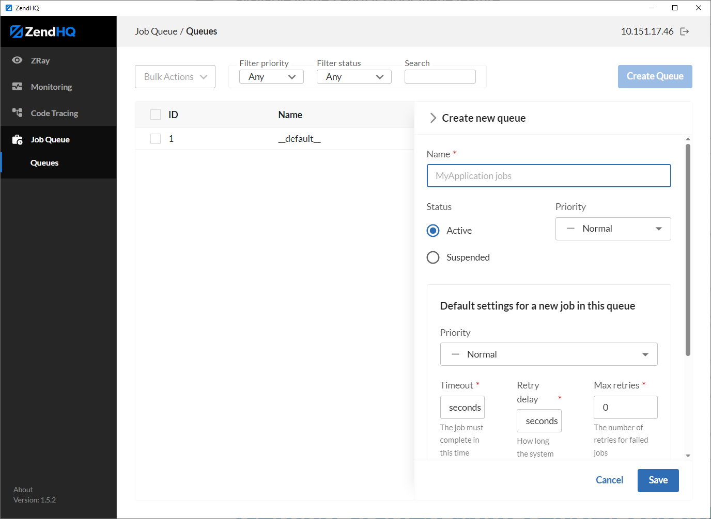711x519 pixels.
Task: Click the Monitoring chart icon
Action: [x=17, y=87]
